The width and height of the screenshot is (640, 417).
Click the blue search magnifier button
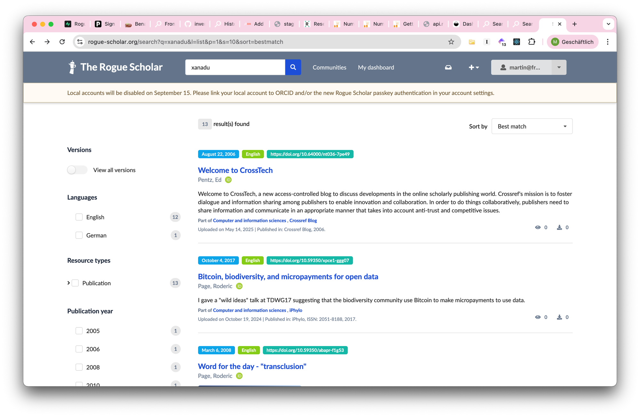(293, 67)
